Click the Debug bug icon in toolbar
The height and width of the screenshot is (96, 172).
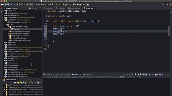tap(38, 5)
